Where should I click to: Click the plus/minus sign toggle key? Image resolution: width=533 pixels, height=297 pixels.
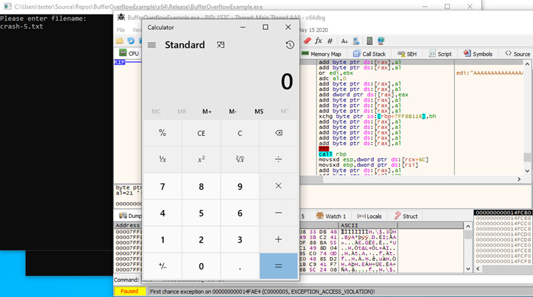point(163,266)
